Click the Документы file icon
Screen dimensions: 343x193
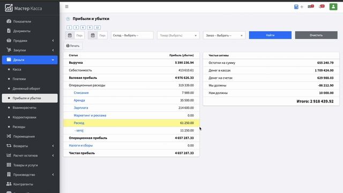(x=9, y=31)
